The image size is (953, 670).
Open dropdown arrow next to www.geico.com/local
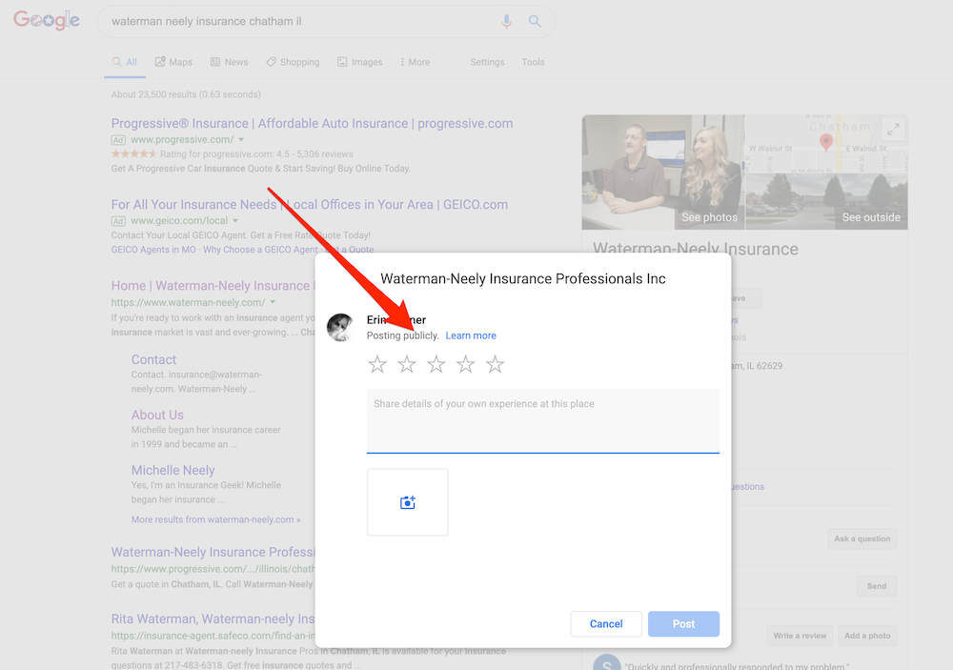coord(235,221)
